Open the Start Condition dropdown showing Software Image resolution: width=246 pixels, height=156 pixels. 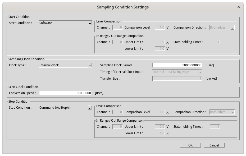pyautogui.click(x=65, y=23)
